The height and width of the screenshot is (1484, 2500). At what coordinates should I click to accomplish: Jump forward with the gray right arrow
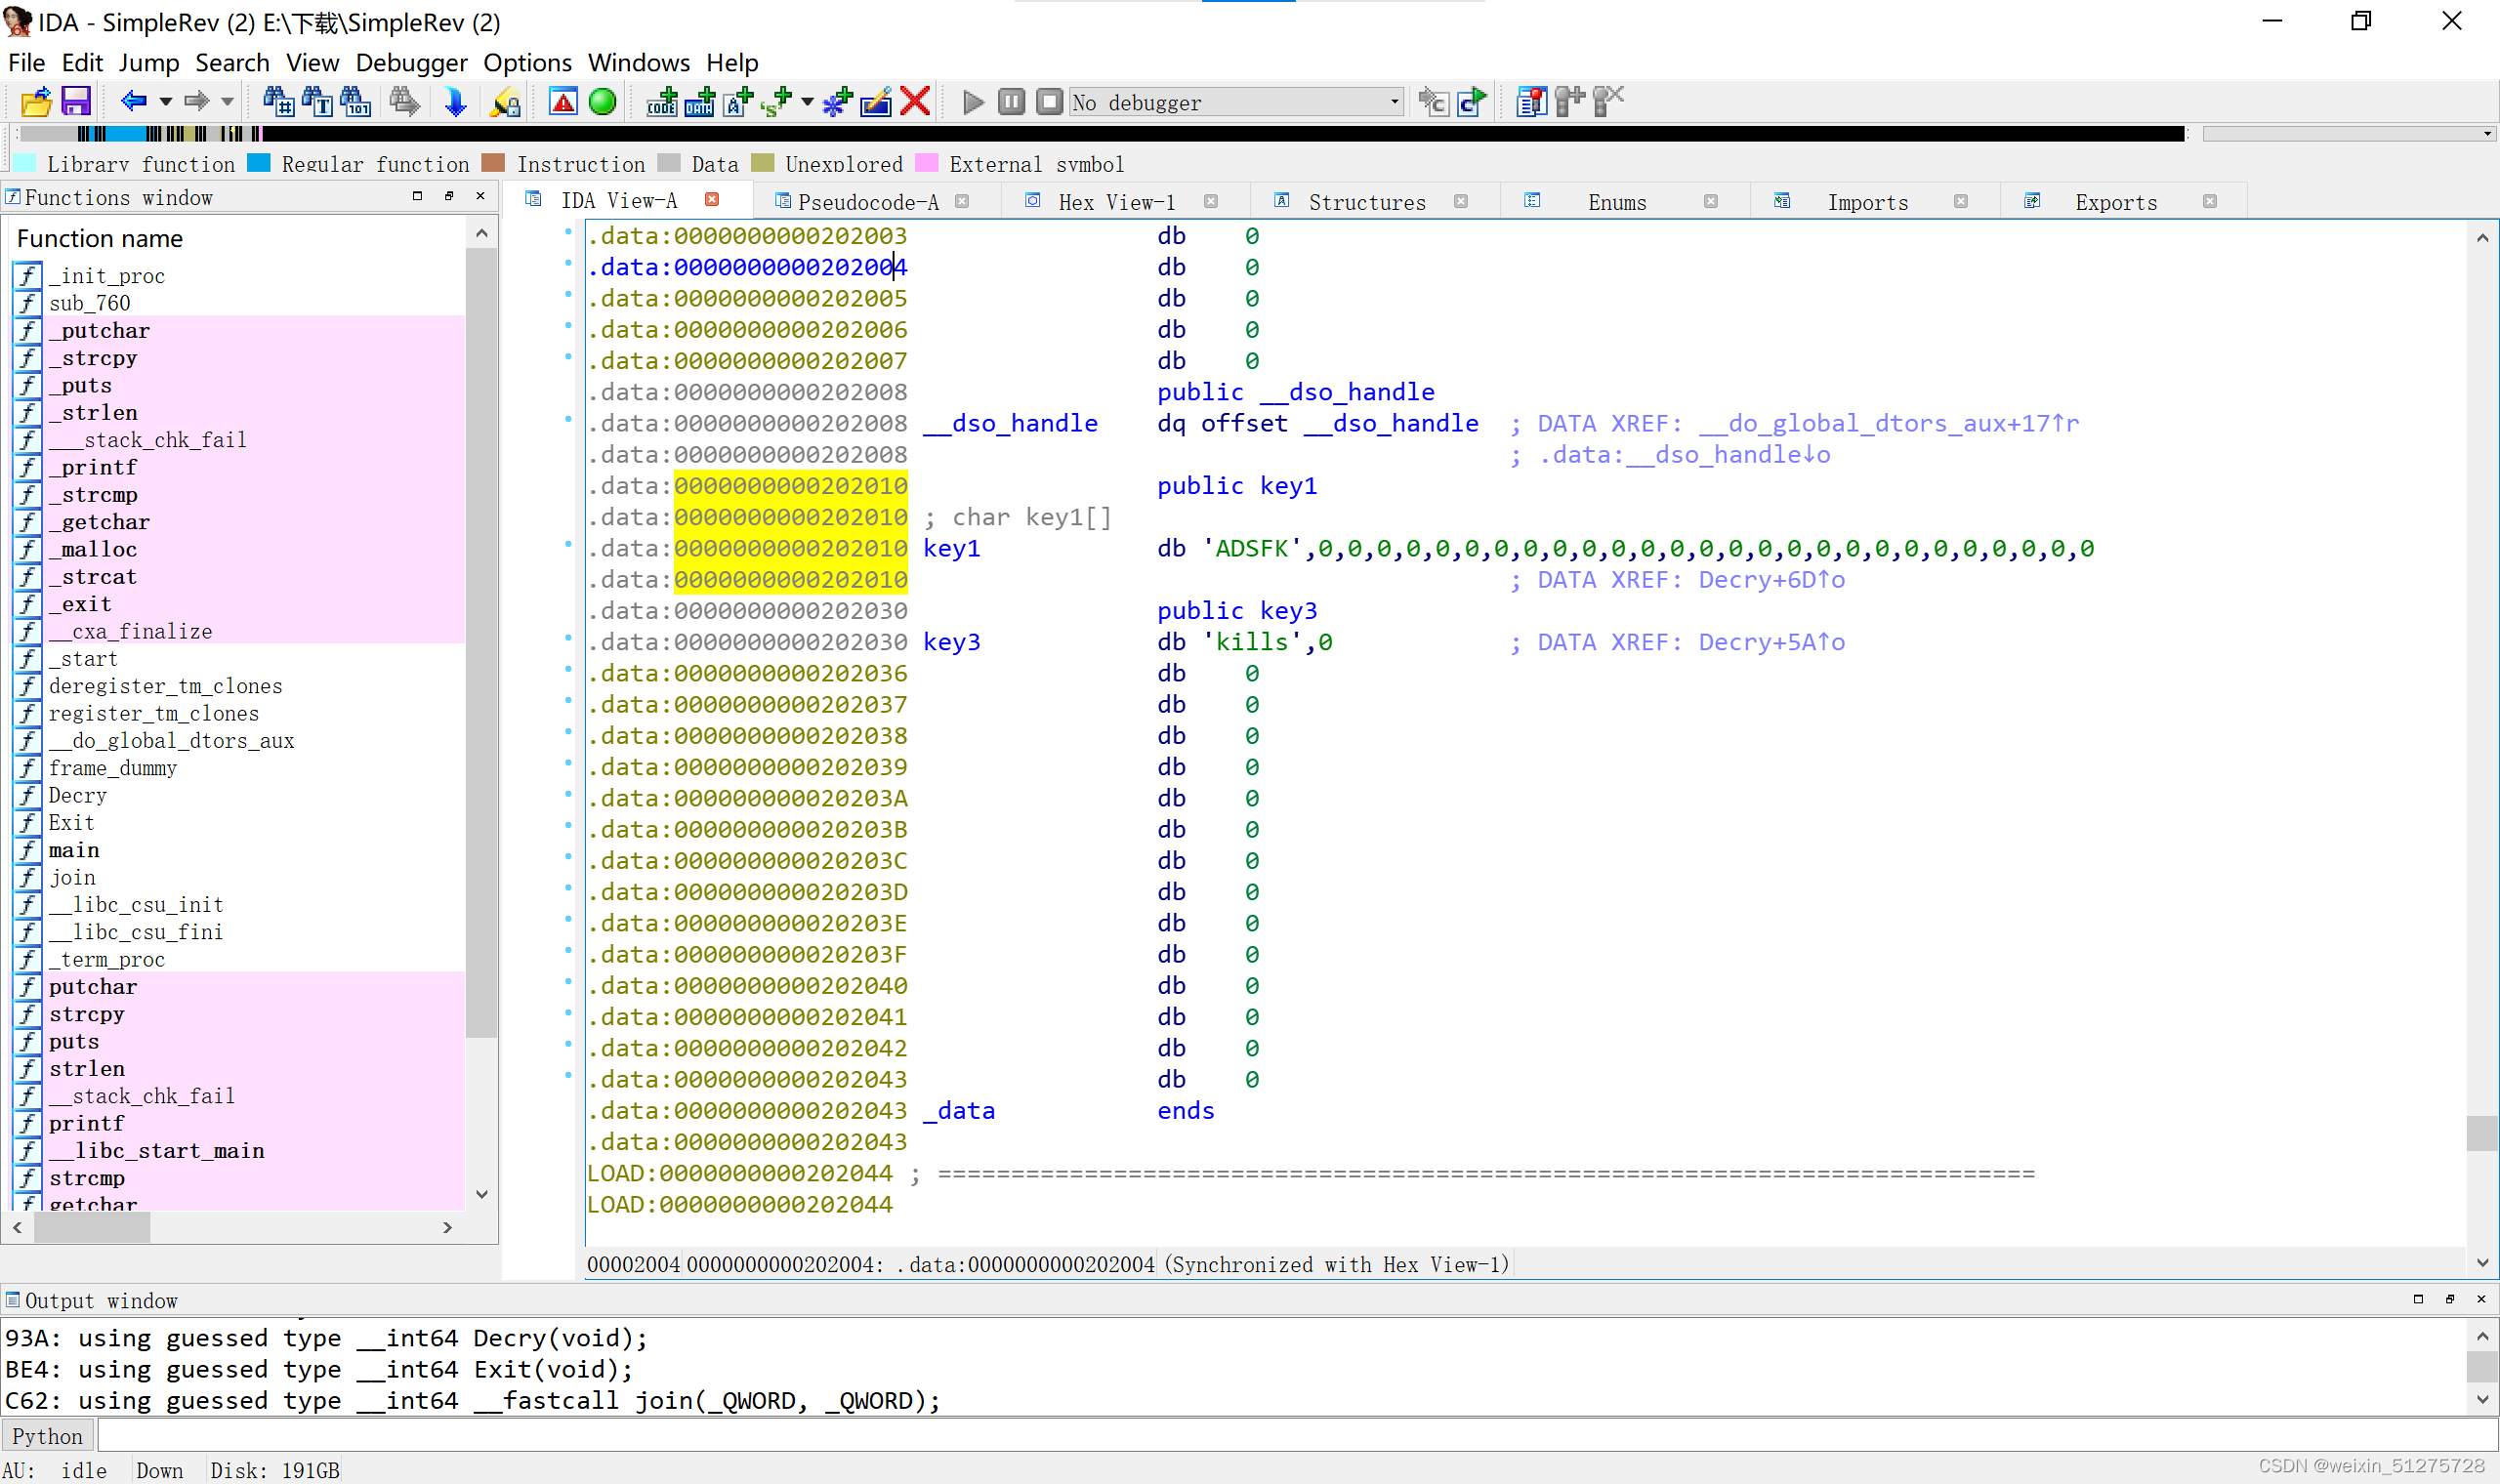[197, 101]
